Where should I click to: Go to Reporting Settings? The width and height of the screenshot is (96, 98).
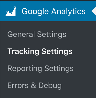[40, 68]
